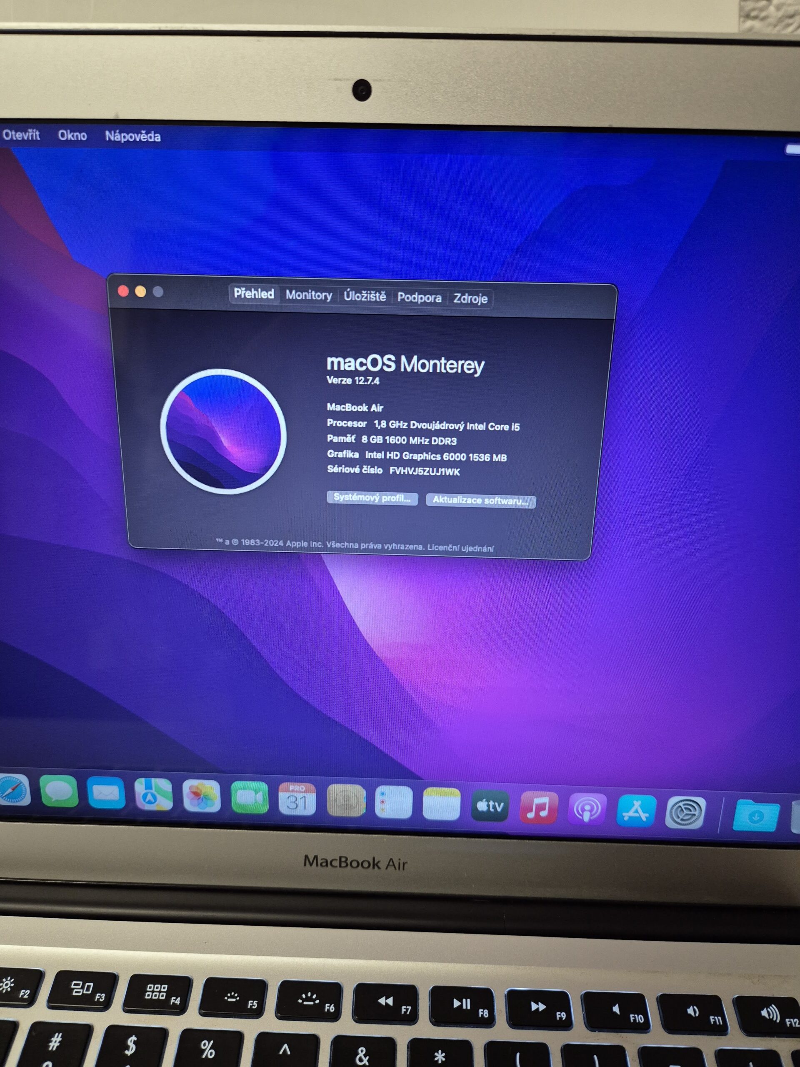This screenshot has width=800, height=1067.
Task: Click Aktualizace softwaru button
Action: 480,500
